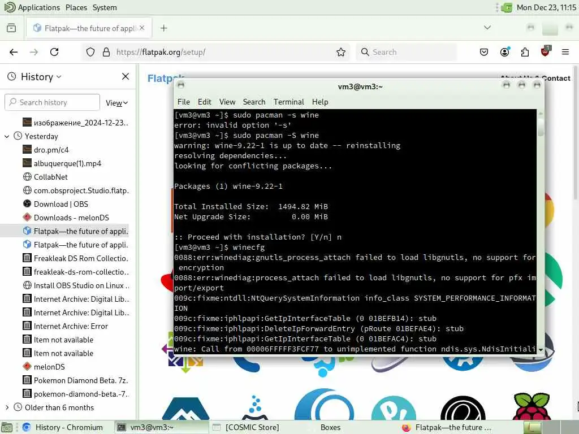Click the Search history field

pyautogui.click(x=52, y=102)
